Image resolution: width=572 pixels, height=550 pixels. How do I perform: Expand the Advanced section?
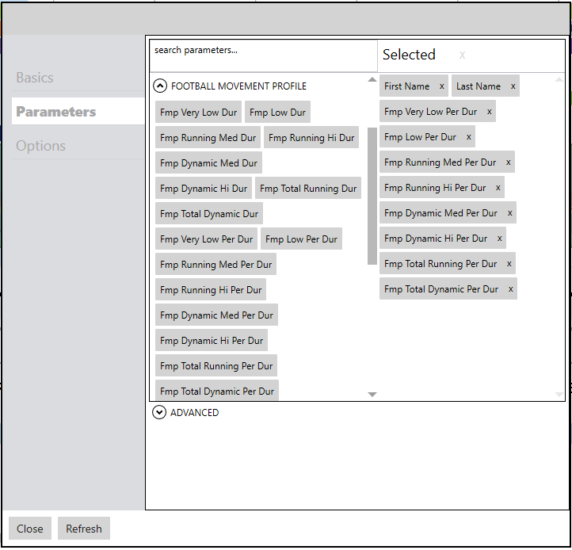[160, 412]
